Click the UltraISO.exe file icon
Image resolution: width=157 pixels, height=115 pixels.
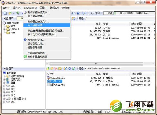click(48, 78)
